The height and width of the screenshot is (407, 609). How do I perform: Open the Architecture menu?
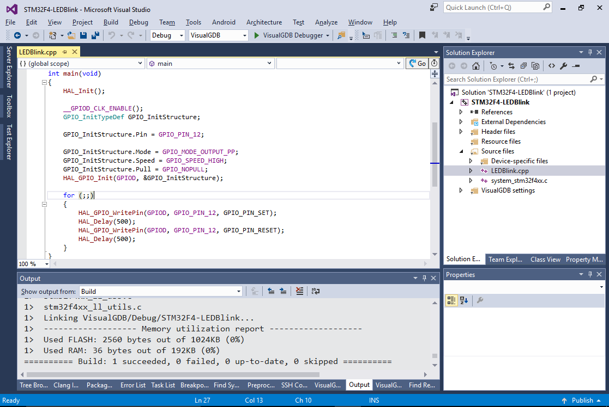click(264, 22)
